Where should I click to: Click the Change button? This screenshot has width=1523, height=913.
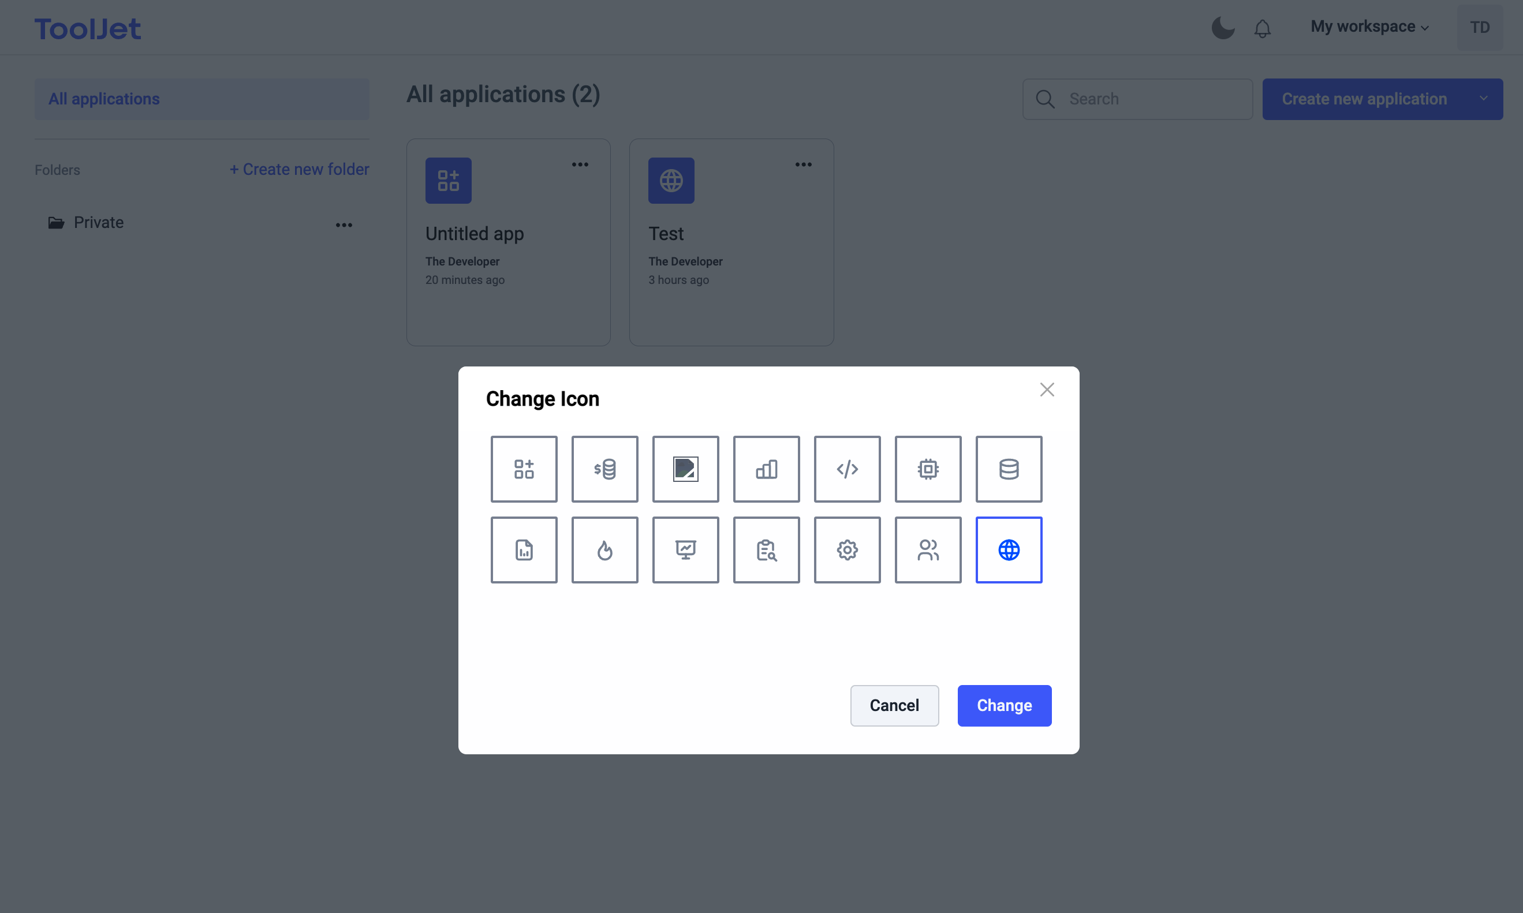1003,705
